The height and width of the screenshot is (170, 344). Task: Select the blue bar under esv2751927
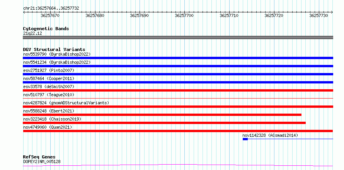click(178, 74)
